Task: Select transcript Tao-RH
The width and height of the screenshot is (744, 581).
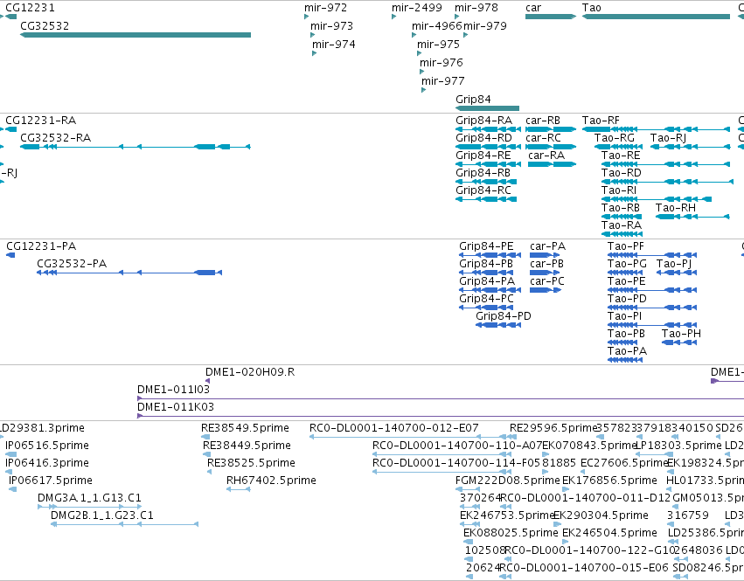Action: point(692,217)
